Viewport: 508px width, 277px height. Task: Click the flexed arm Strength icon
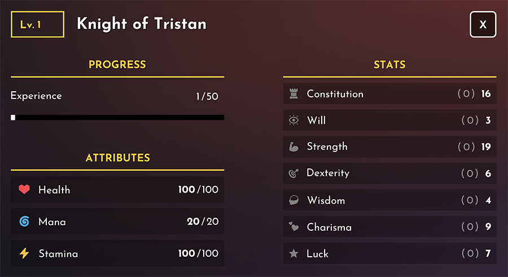pos(294,147)
